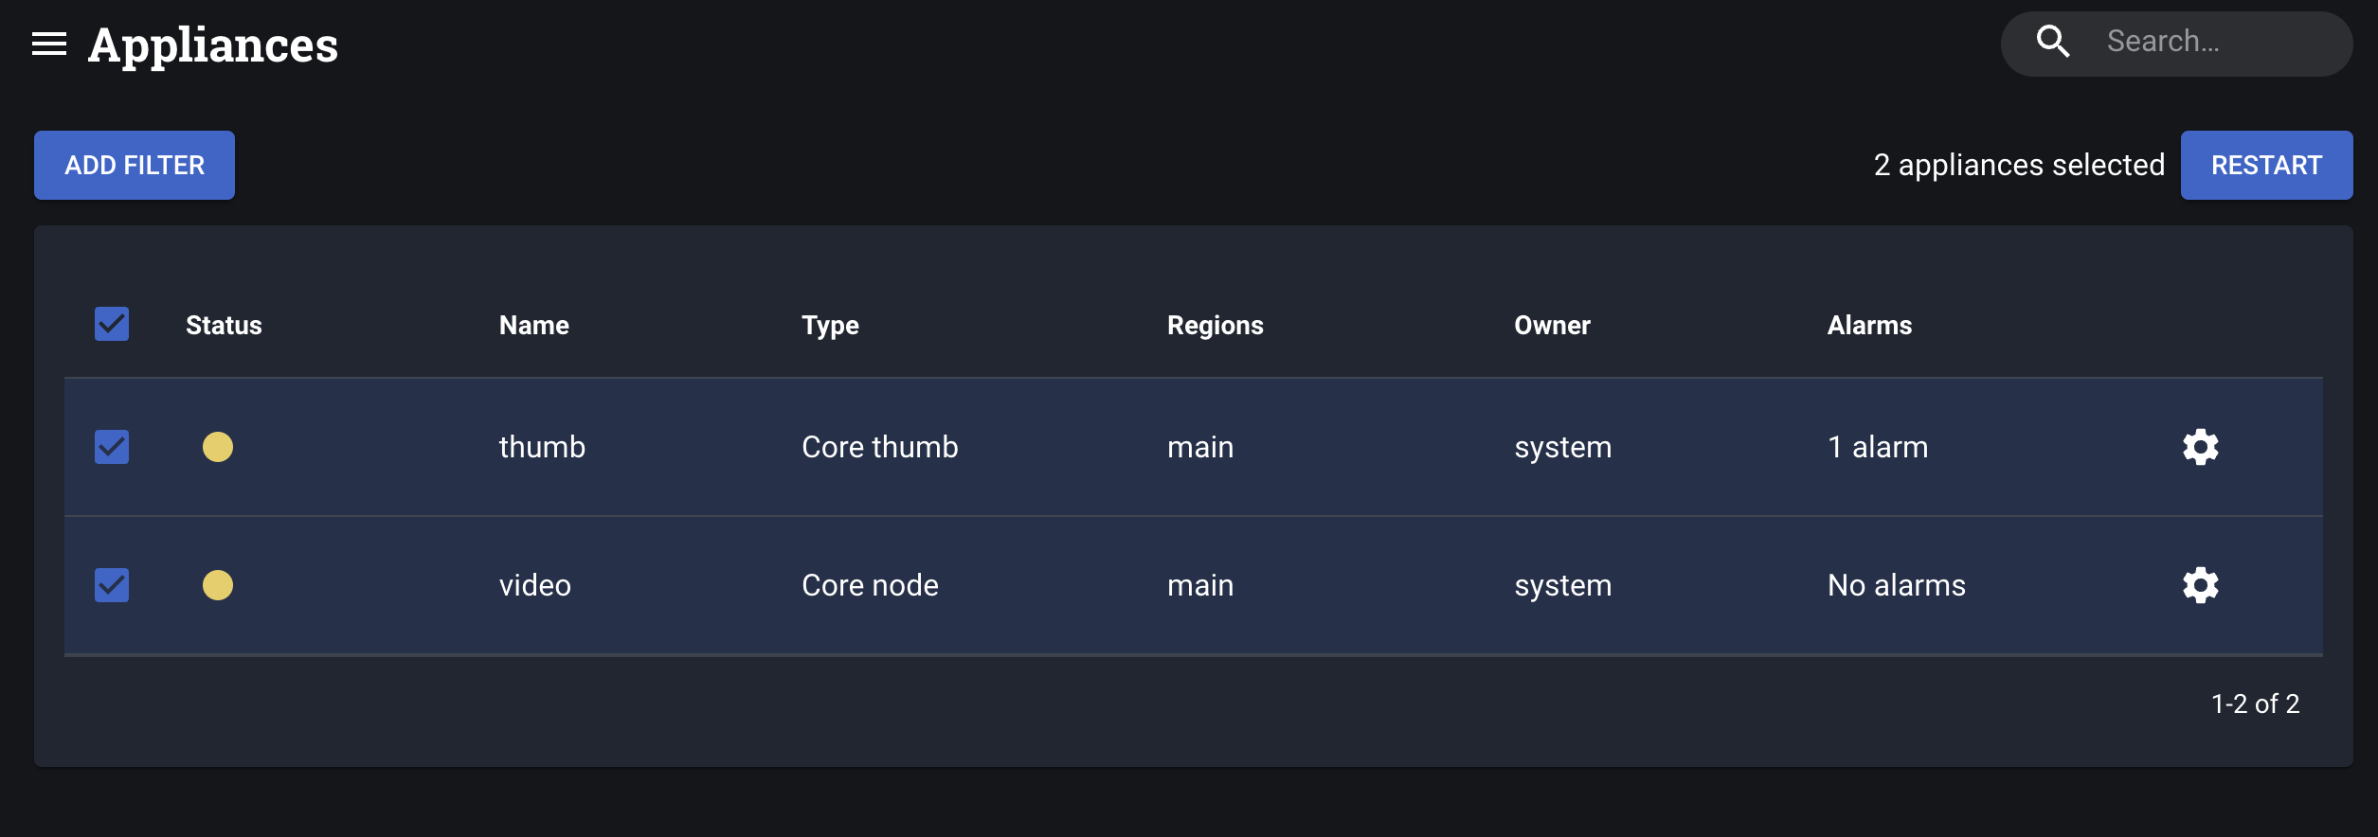The height and width of the screenshot is (837, 2378).
Task: Sort by the Type column header
Action: (x=830, y=325)
